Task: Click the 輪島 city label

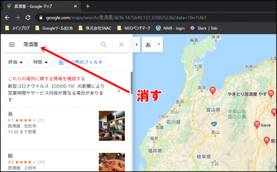Action: [x=194, y=40]
